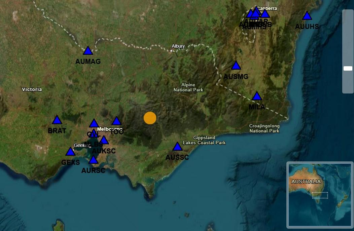Click the Canberra city label
This screenshot has width=354, height=231.
pyautogui.click(x=267, y=8)
